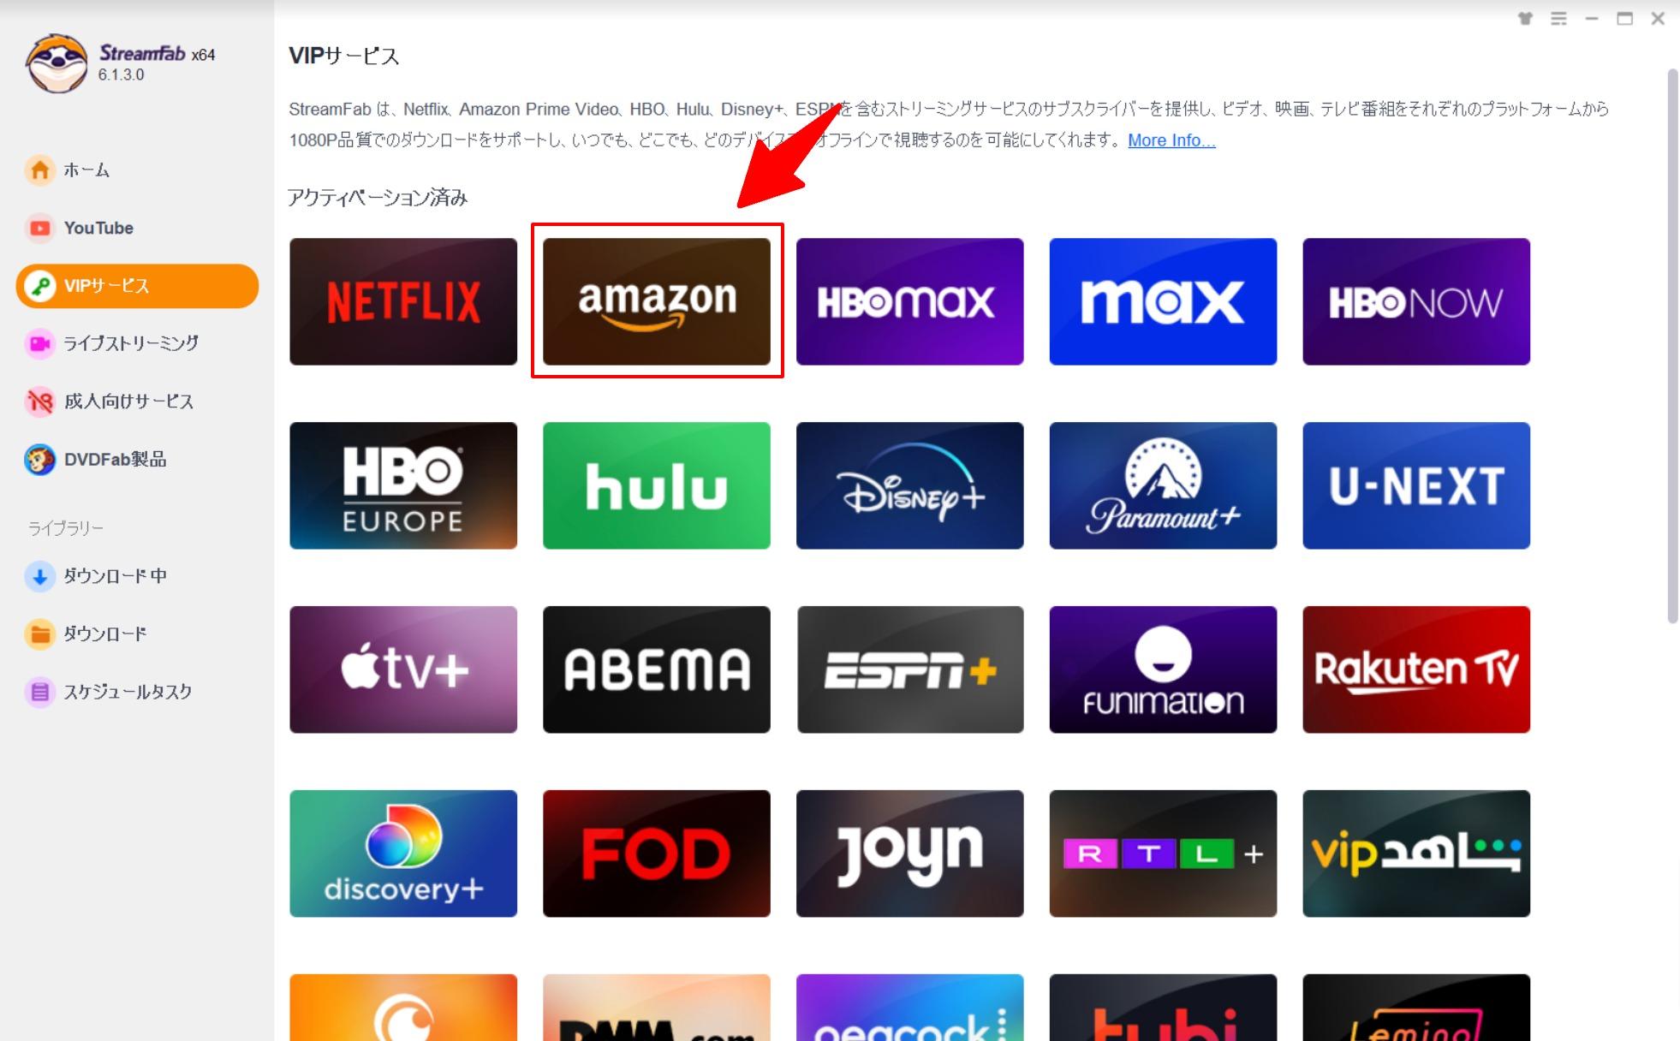The width and height of the screenshot is (1680, 1041).
Task: Open the hamburger menu in title bar
Action: pyautogui.click(x=1558, y=19)
